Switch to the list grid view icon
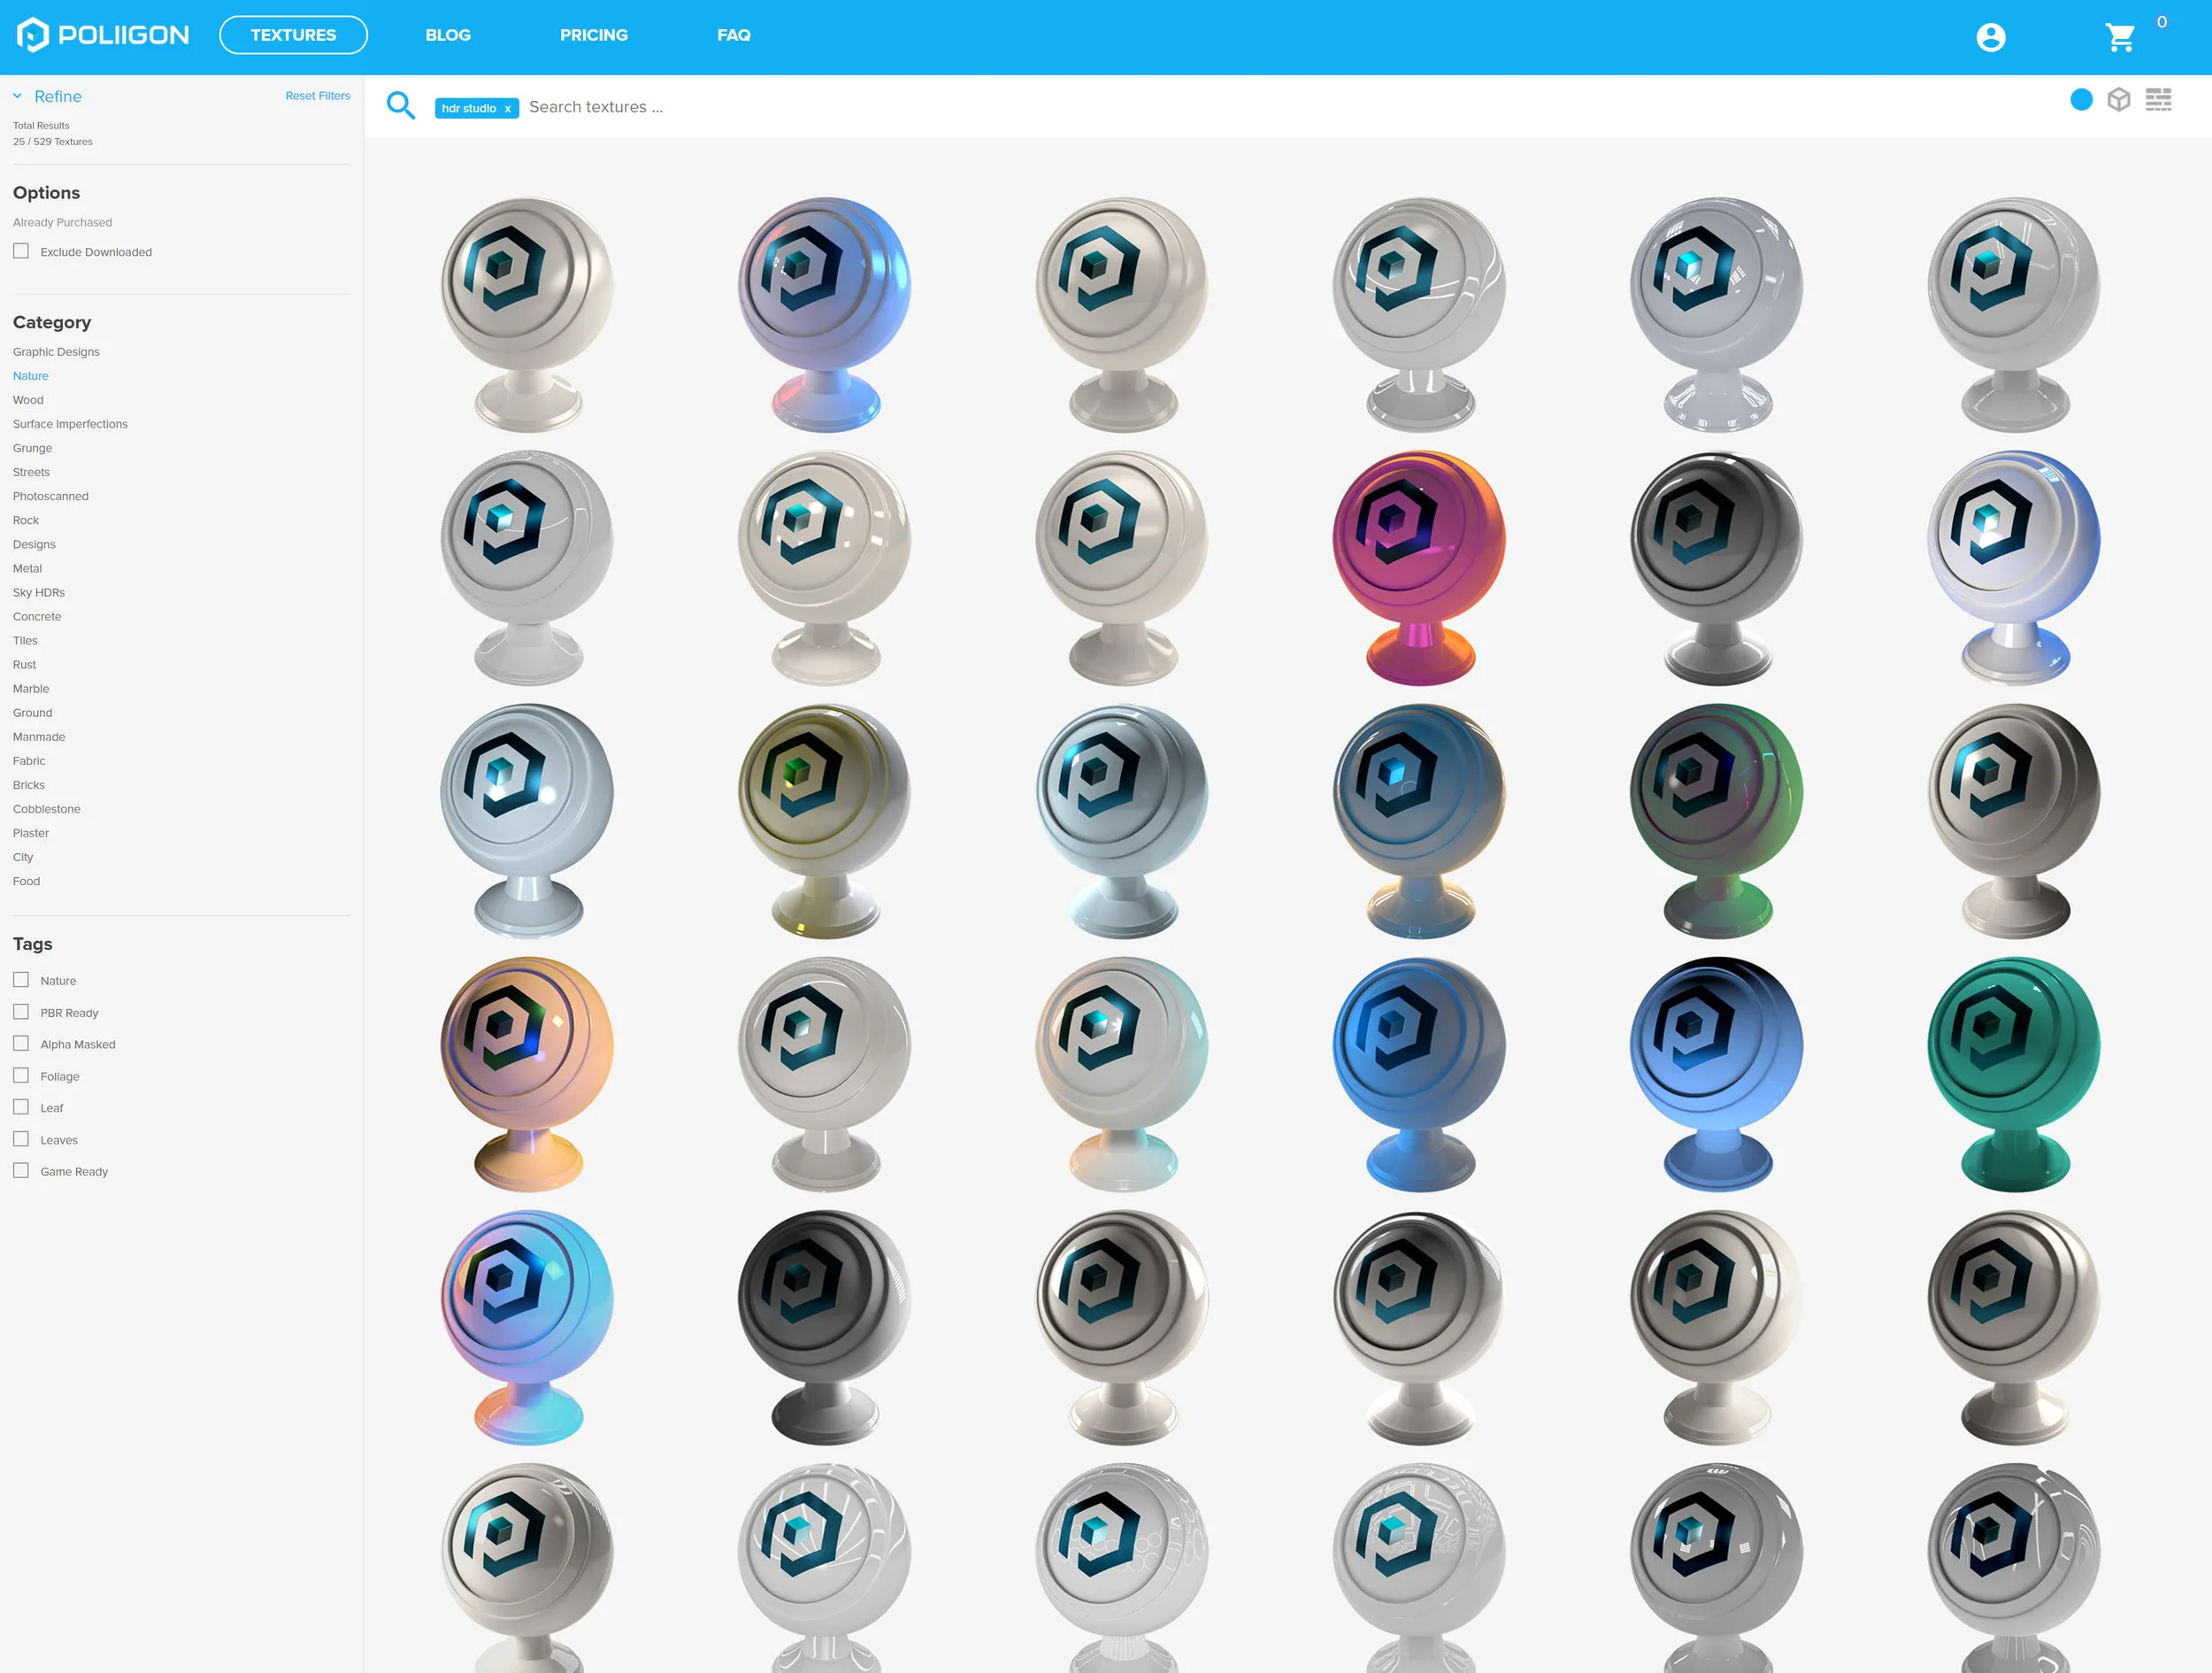The image size is (2212, 1673). (x=2158, y=99)
